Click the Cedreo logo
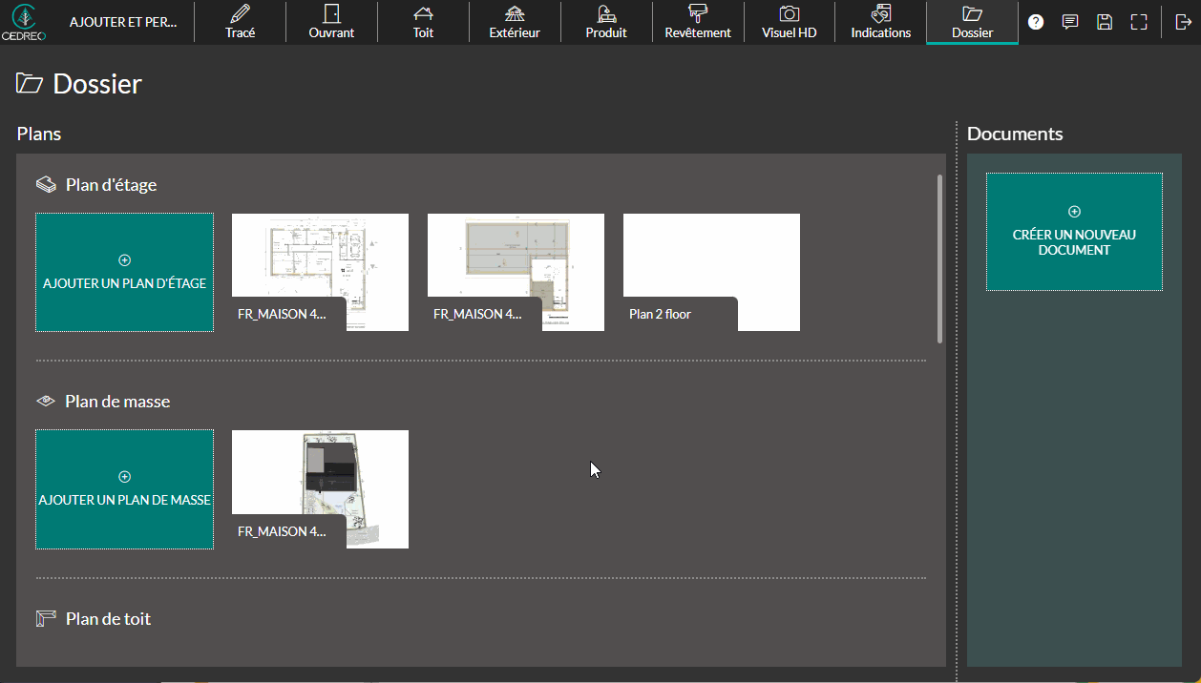This screenshot has height=683, width=1201. [x=23, y=22]
